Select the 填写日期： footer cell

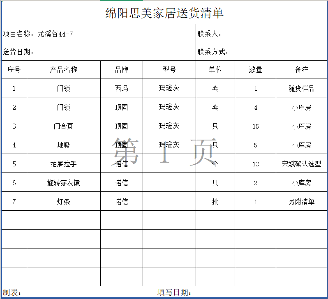pyautogui.click(x=174, y=292)
